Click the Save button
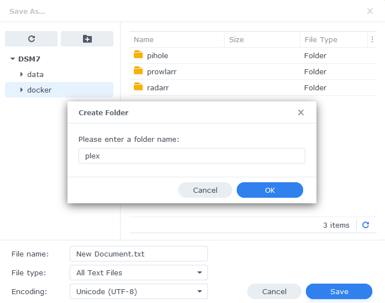This screenshot has height=303, width=385. (339, 291)
